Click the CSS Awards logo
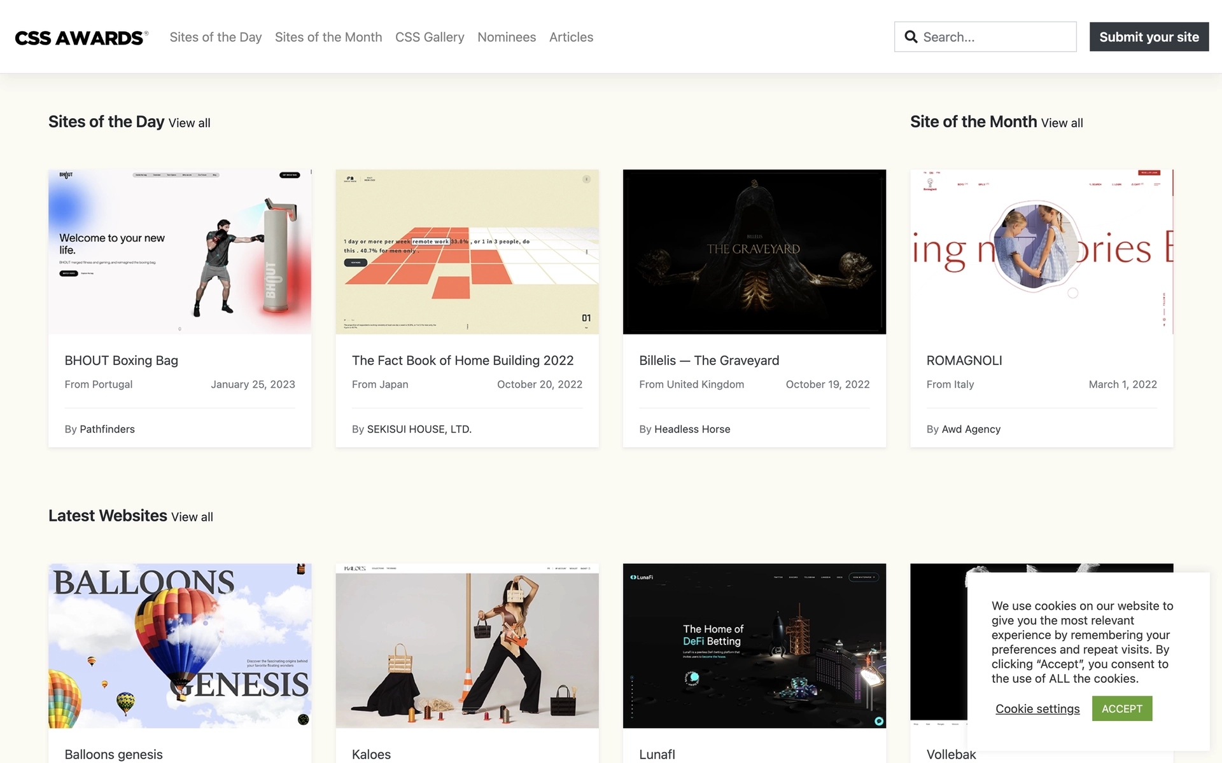 click(81, 38)
